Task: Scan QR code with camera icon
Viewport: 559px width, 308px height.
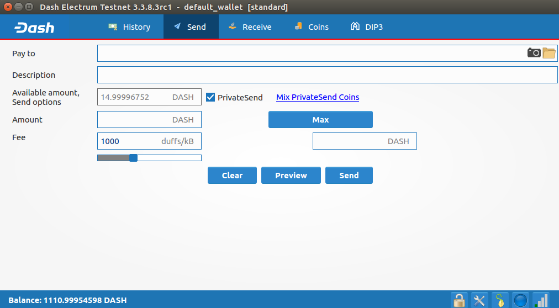Action: coord(534,52)
